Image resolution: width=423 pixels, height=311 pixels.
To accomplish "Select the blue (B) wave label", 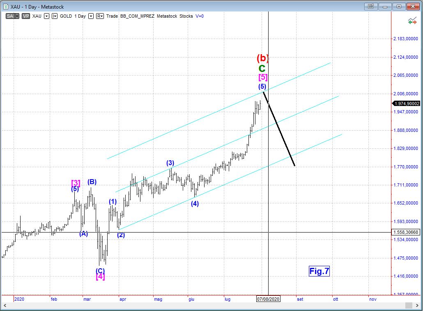I will (92, 182).
